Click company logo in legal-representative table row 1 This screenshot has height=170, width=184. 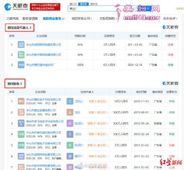tap(21, 44)
